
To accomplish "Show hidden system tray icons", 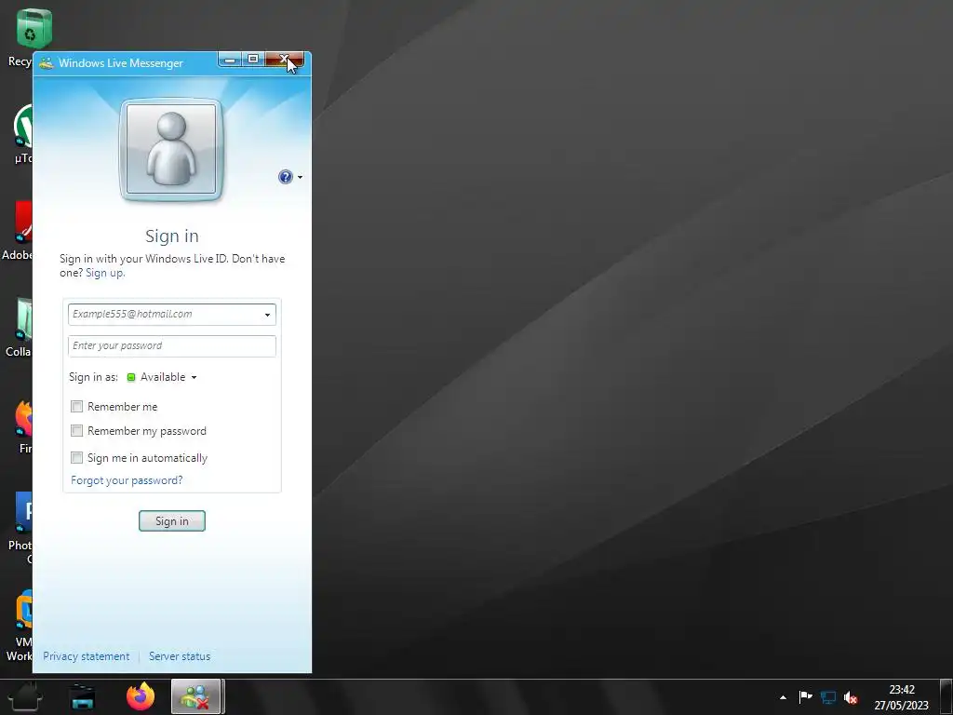I will [783, 697].
